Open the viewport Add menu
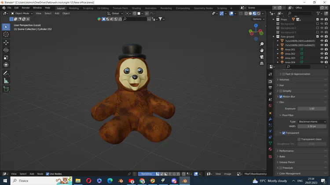The image size is (330, 185). (57, 14)
